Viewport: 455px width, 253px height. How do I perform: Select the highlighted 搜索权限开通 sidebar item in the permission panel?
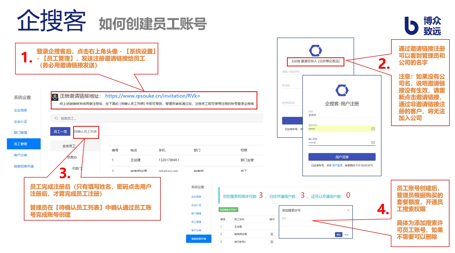198,239
